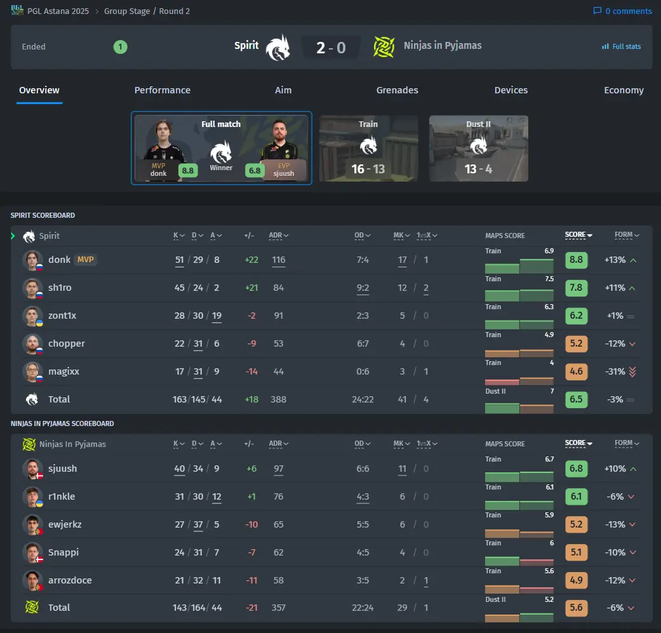Open the Aim tab
This screenshot has height=633, width=661.
[x=283, y=90]
